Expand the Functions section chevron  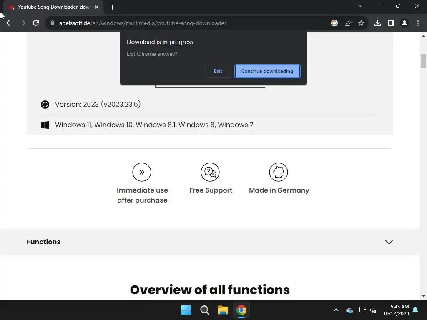coord(389,242)
